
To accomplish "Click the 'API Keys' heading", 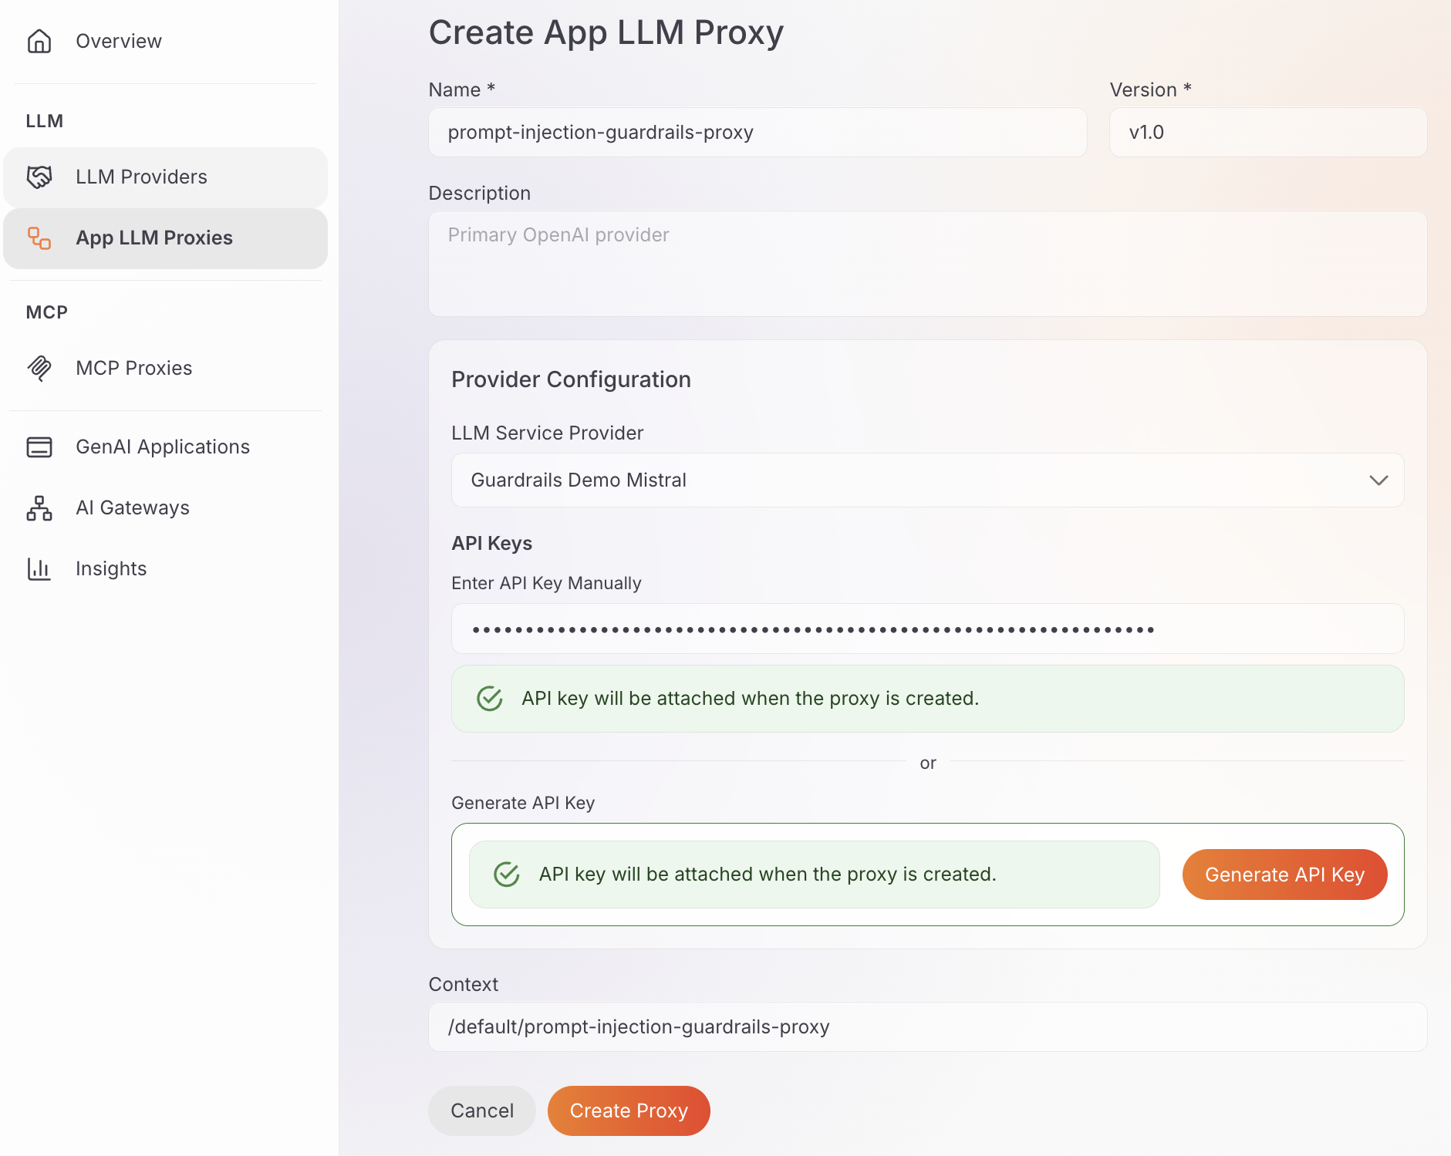I will click(492, 543).
